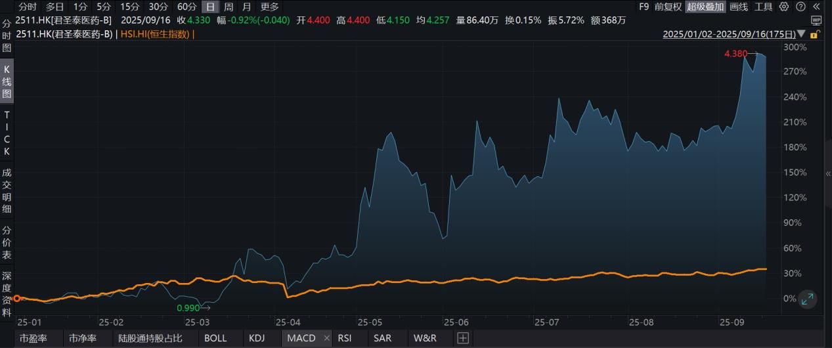This screenshot has height=348, width=832.
Task: Click the fullscreen expand chart icon
Action: coord(808,299)
